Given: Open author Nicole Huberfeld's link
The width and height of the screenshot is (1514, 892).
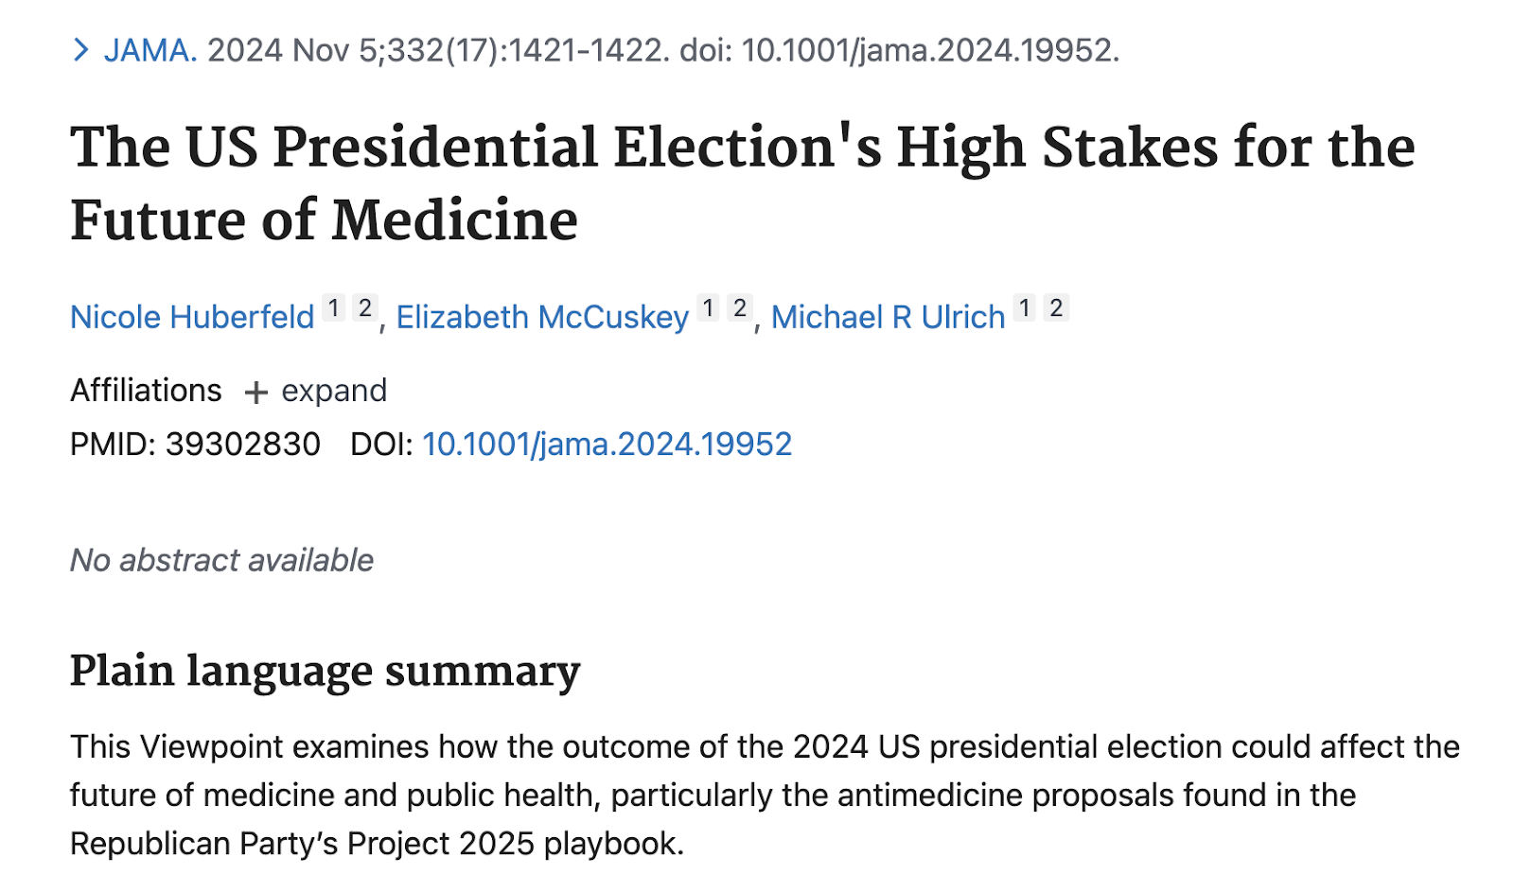Looking at the screenshot, I should (x=192, y=317).
